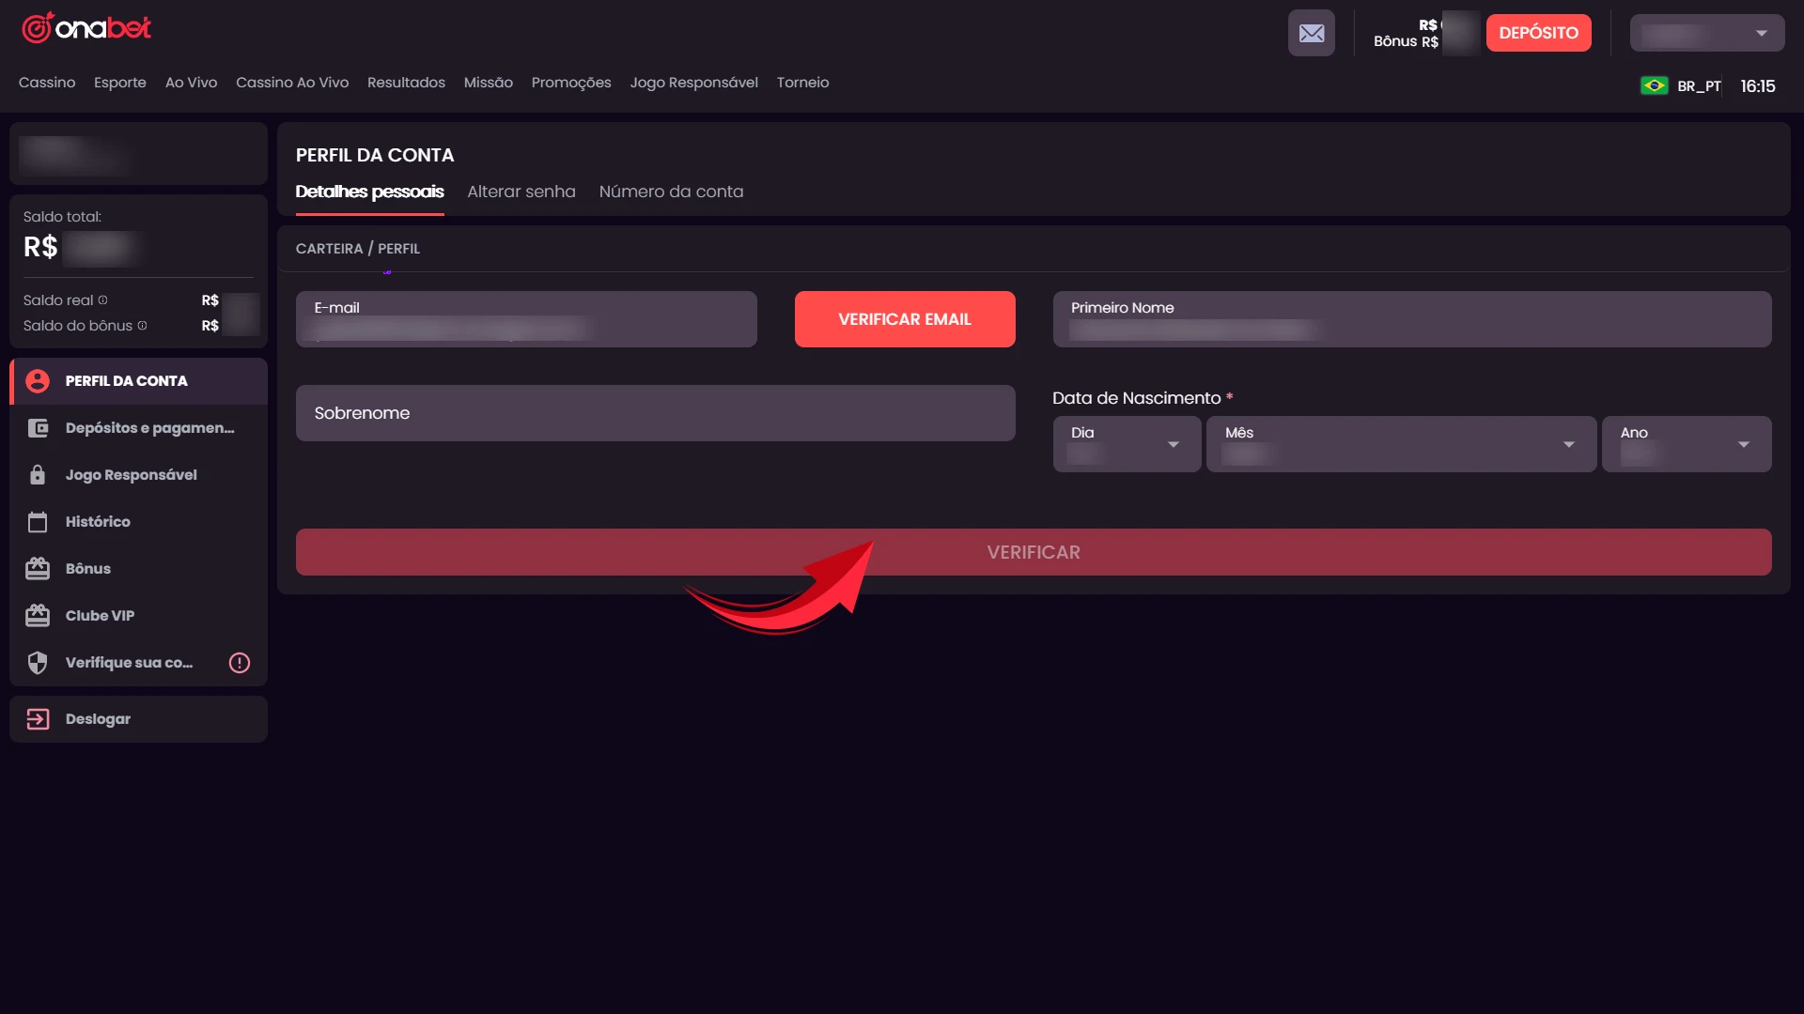The height and width of the screenshot is (1014, 1804).
Task: Click the red Depósito button
Action: (x=1538, y=33)
